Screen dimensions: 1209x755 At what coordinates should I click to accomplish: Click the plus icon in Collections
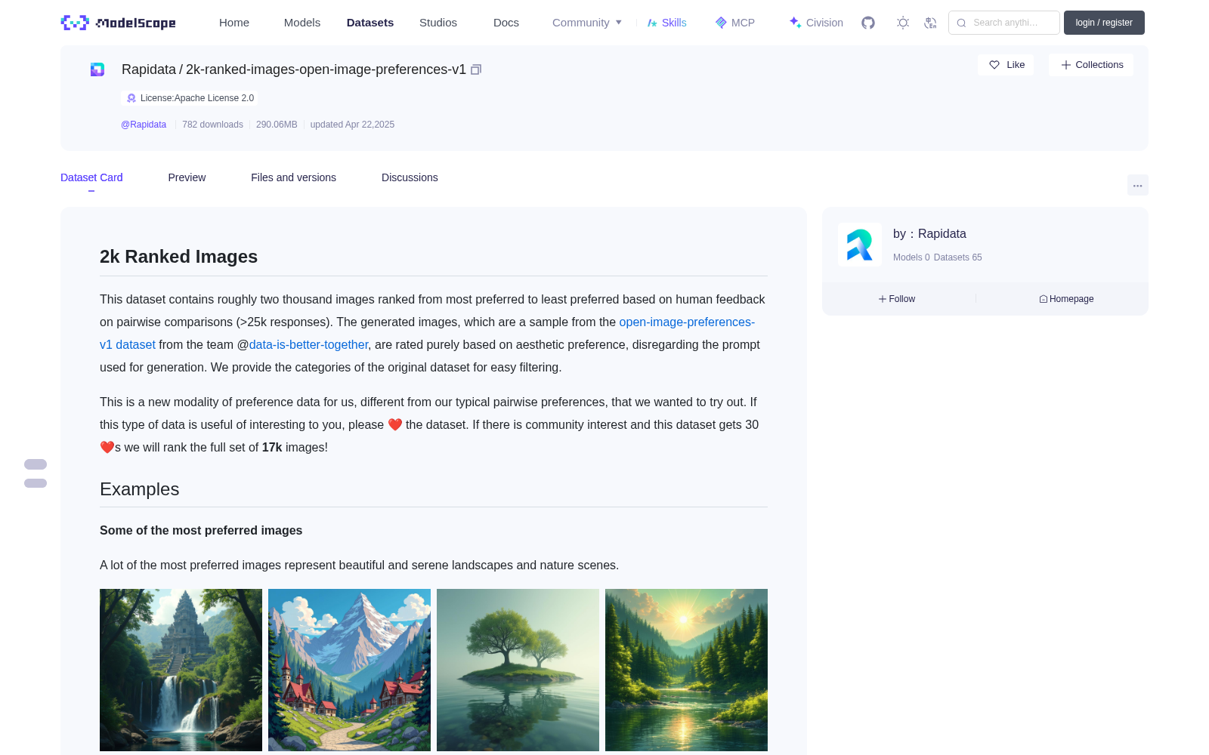coord(1066,65)
